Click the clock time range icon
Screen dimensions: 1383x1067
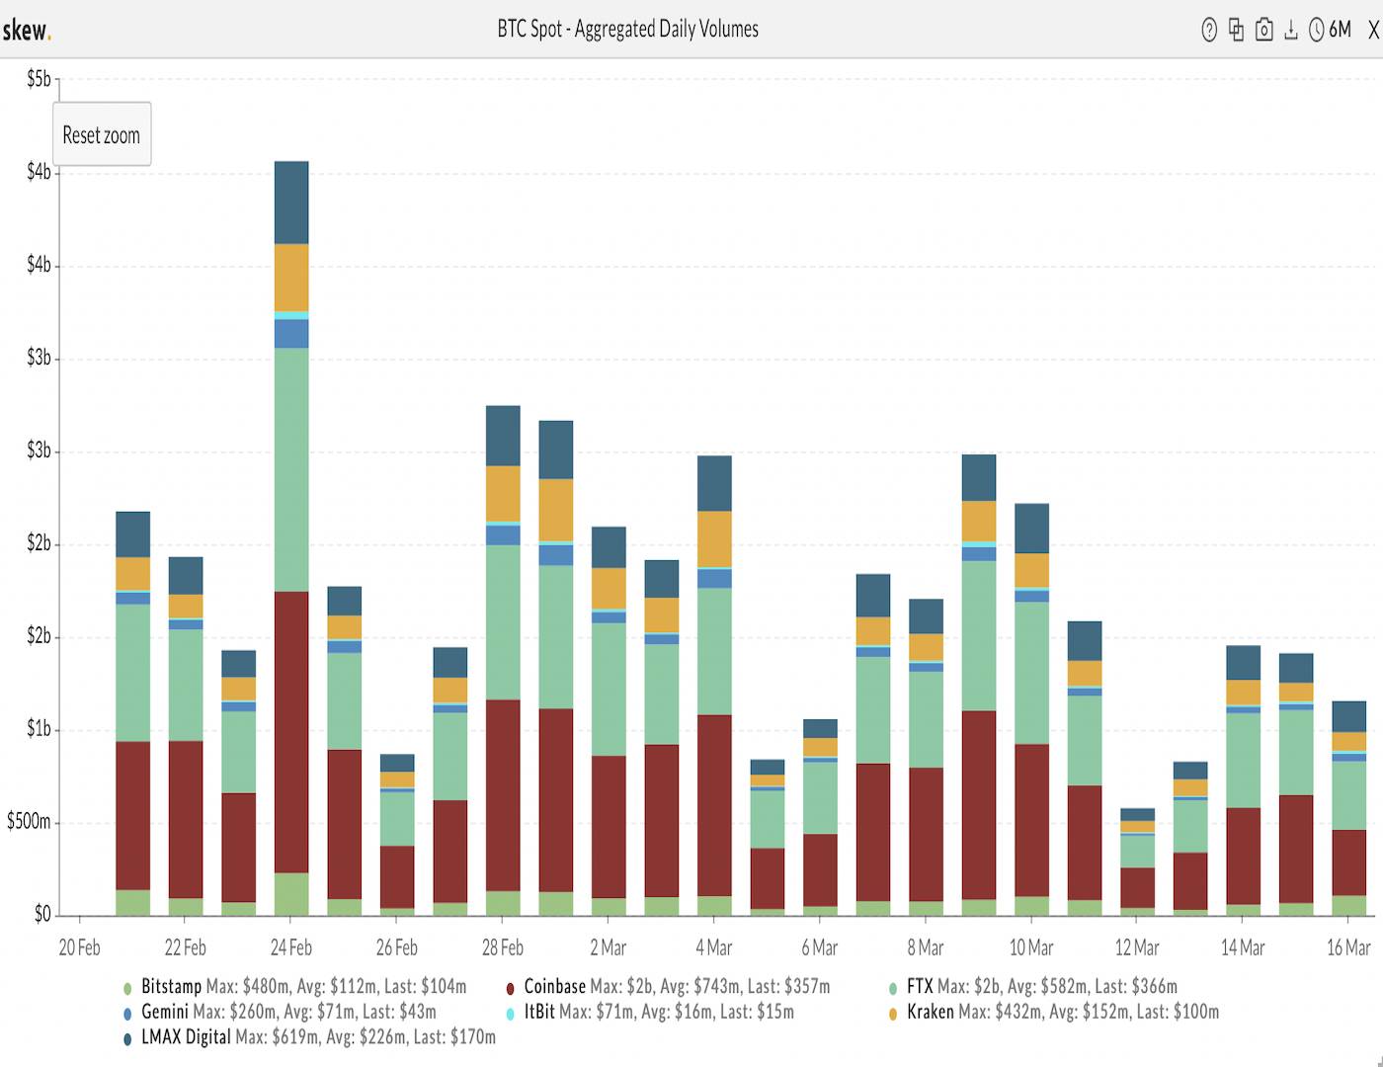[1317, 30]
